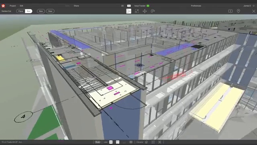The image size is (257, 145).
Task: Switch to the 3D view tab
Action: tap(129, 6)
